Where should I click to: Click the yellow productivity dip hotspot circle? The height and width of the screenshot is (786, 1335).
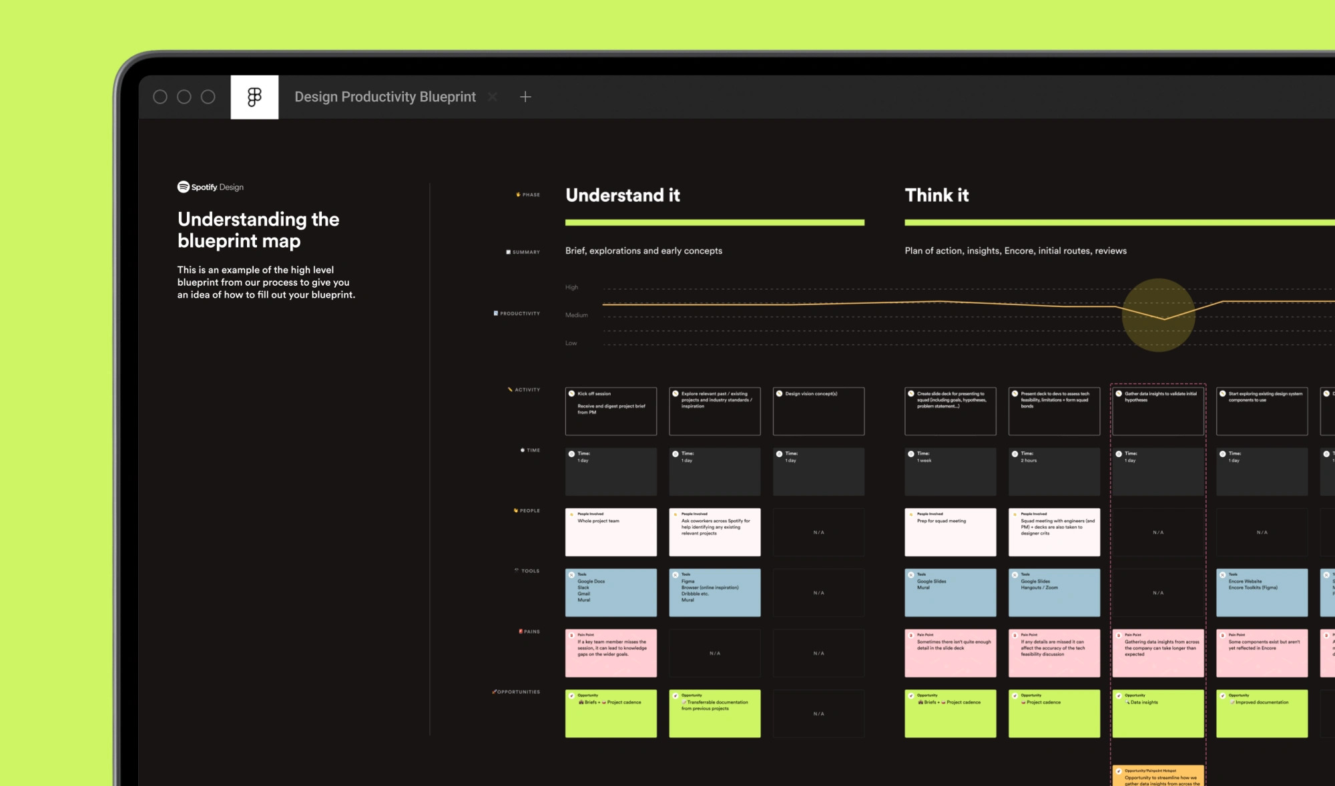[1158, 315]
